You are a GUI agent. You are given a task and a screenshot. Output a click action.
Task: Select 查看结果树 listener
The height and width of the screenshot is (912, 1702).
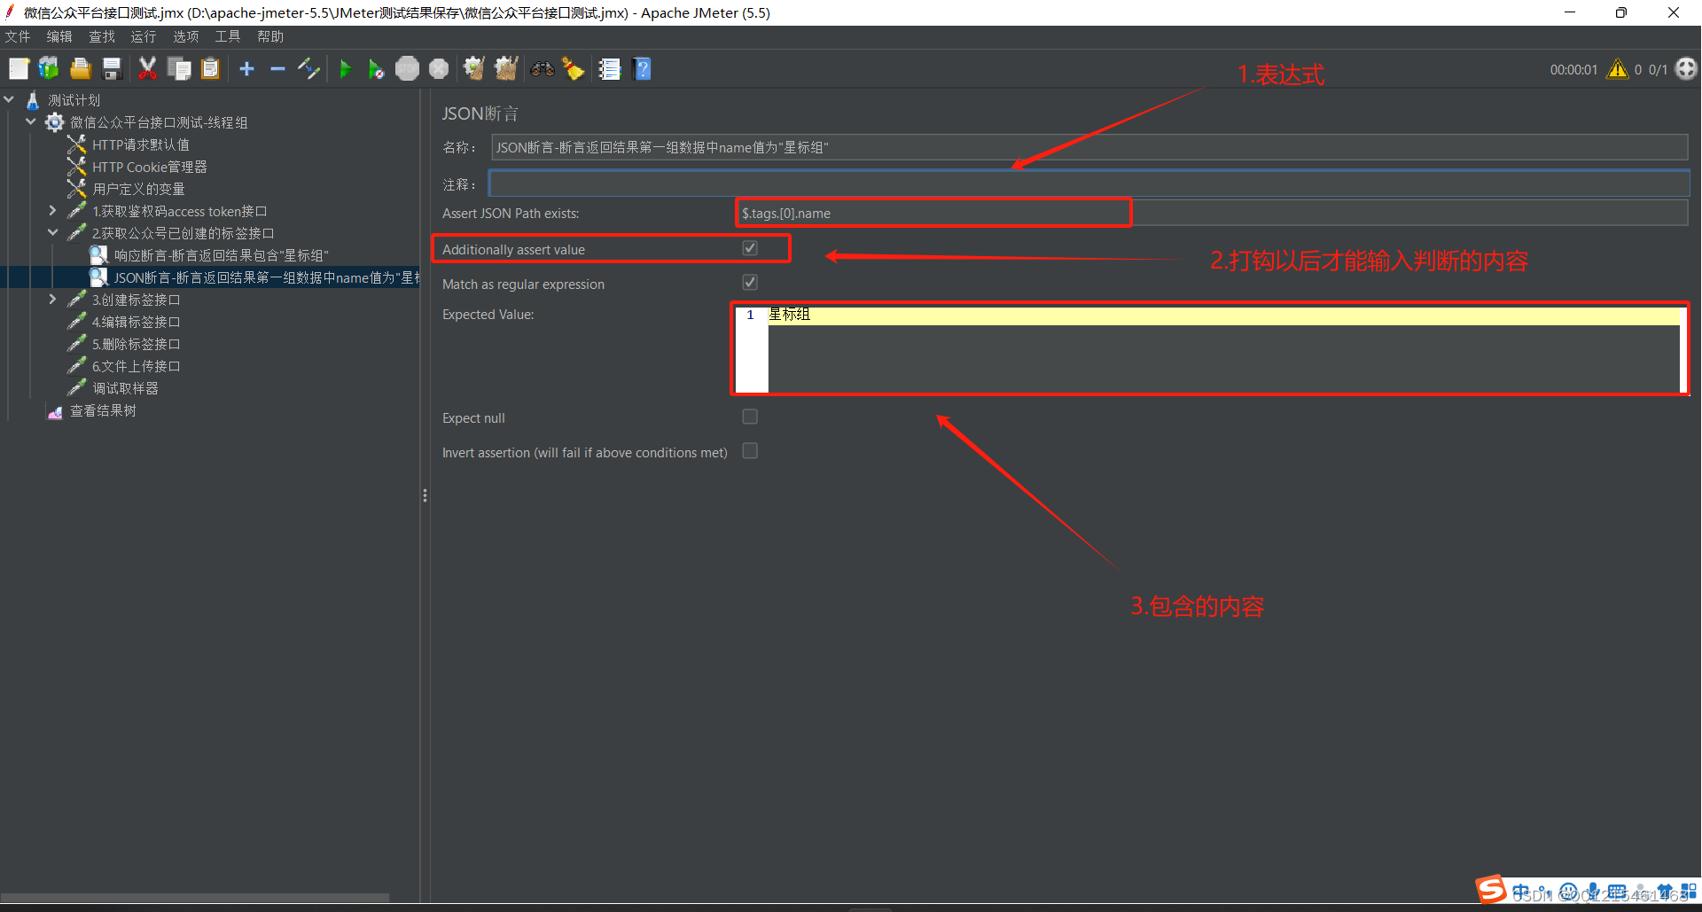point(104,410)
